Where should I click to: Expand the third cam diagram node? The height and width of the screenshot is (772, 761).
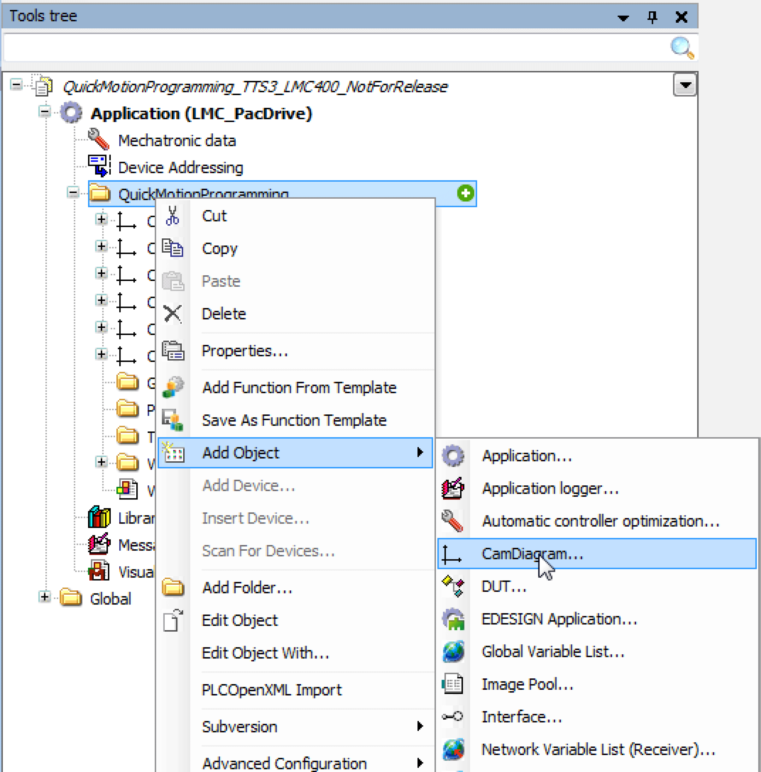[101, 273]
